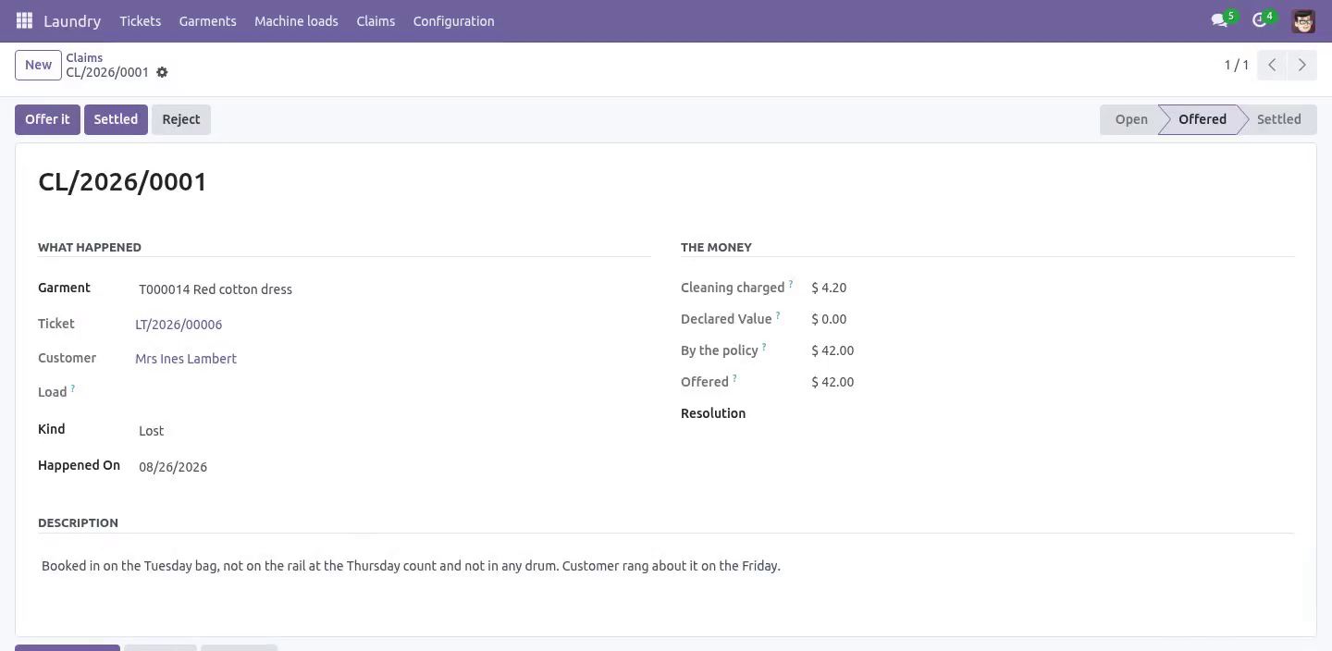The height and width of the screenshot is (651, 1332).
Task: Click the record pager 1 / 1
Action: click(x=1237, y=65)
